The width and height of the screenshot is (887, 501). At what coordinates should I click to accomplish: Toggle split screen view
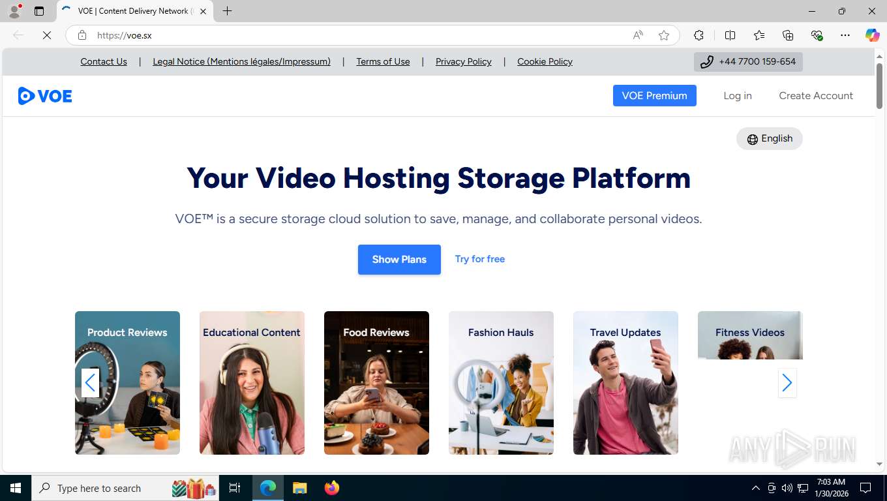[x=730, y=35]
